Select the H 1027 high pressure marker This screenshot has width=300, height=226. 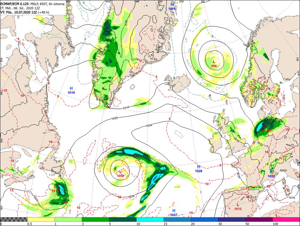(174, 212)
